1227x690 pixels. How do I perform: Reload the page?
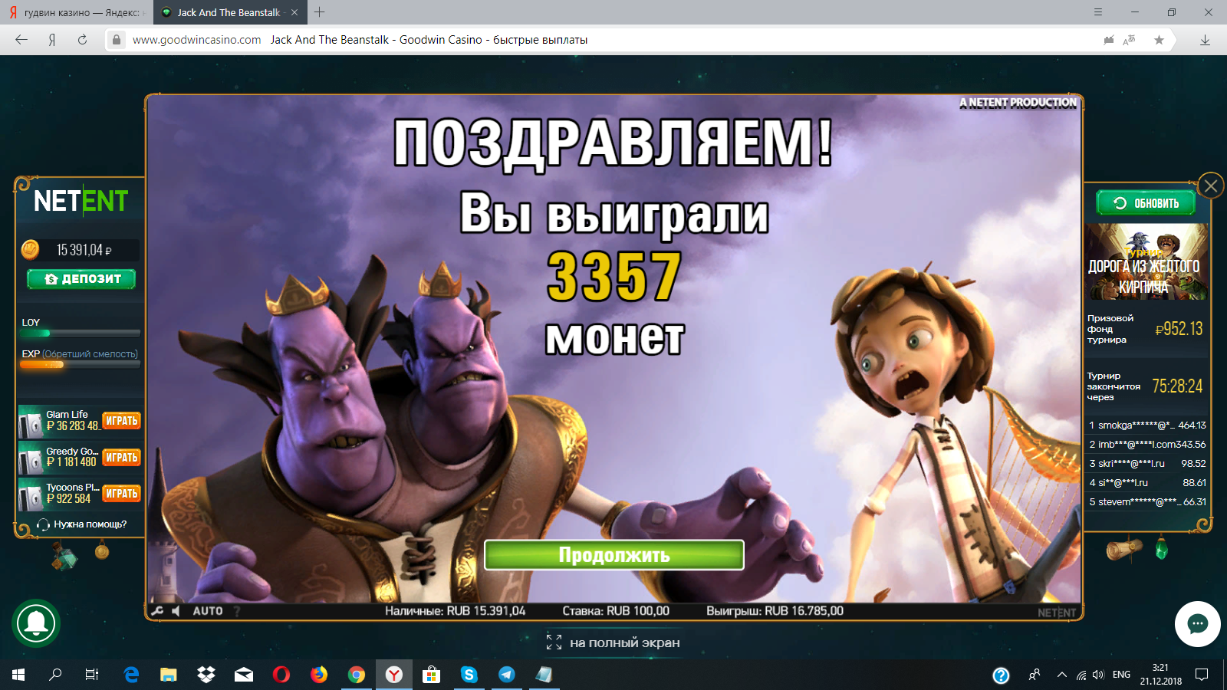point(82,40)
